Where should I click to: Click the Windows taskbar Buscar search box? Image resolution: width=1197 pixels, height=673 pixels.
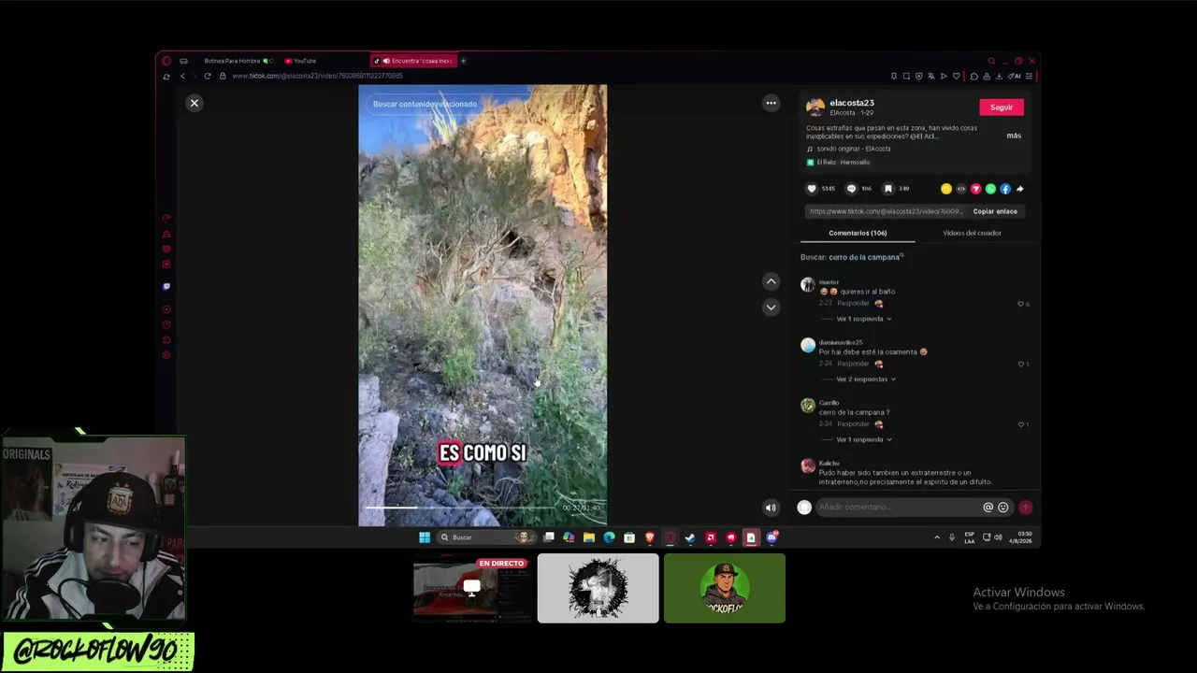tap(486, 537)
